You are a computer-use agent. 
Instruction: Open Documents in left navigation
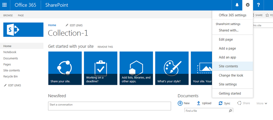(x=11, y=58)
